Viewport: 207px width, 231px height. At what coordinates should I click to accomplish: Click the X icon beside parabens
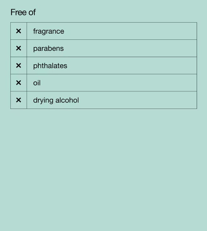[x=19, y=48]
